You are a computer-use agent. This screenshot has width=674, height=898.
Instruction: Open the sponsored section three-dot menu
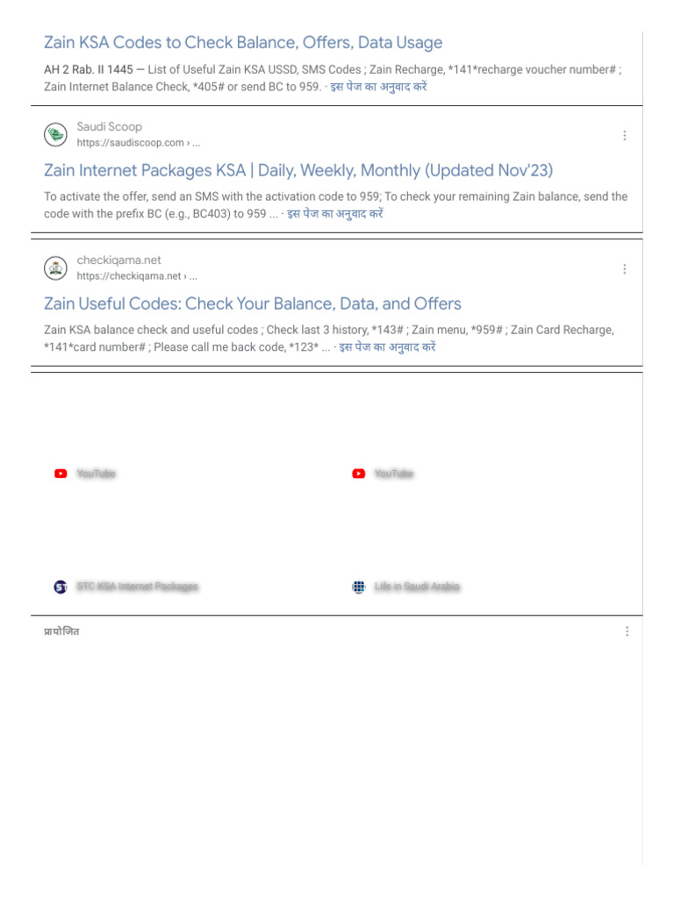pos(627,631)
